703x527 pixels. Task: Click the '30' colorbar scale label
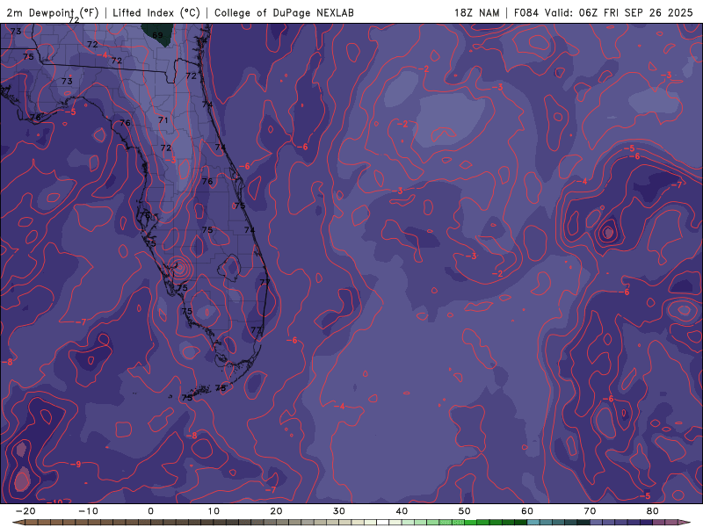point(339,511)
